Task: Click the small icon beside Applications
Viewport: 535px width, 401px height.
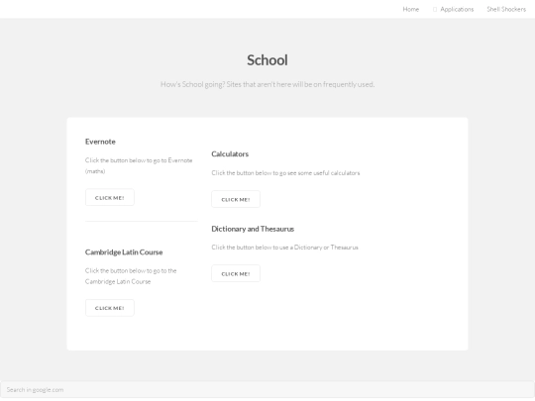Action: pos(435,10)
